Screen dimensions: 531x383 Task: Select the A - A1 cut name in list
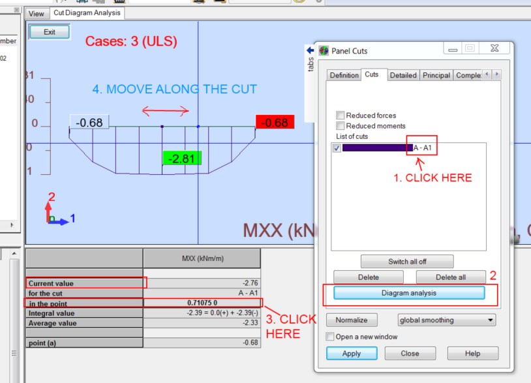(x=422, y=147)
